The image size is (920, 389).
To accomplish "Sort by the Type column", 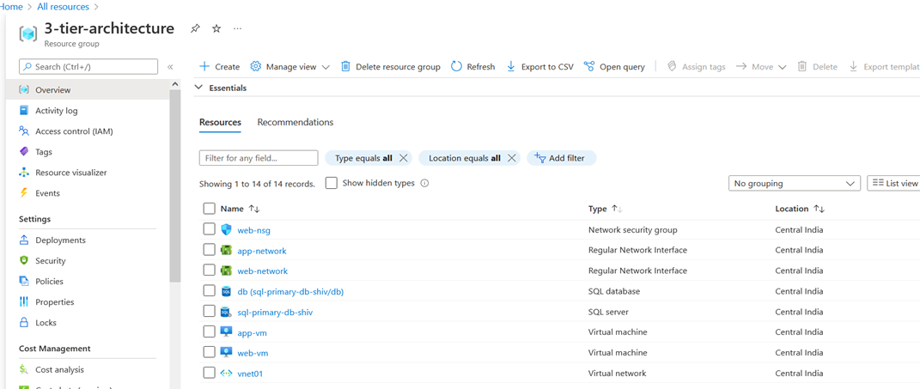I will pos(606,209).
